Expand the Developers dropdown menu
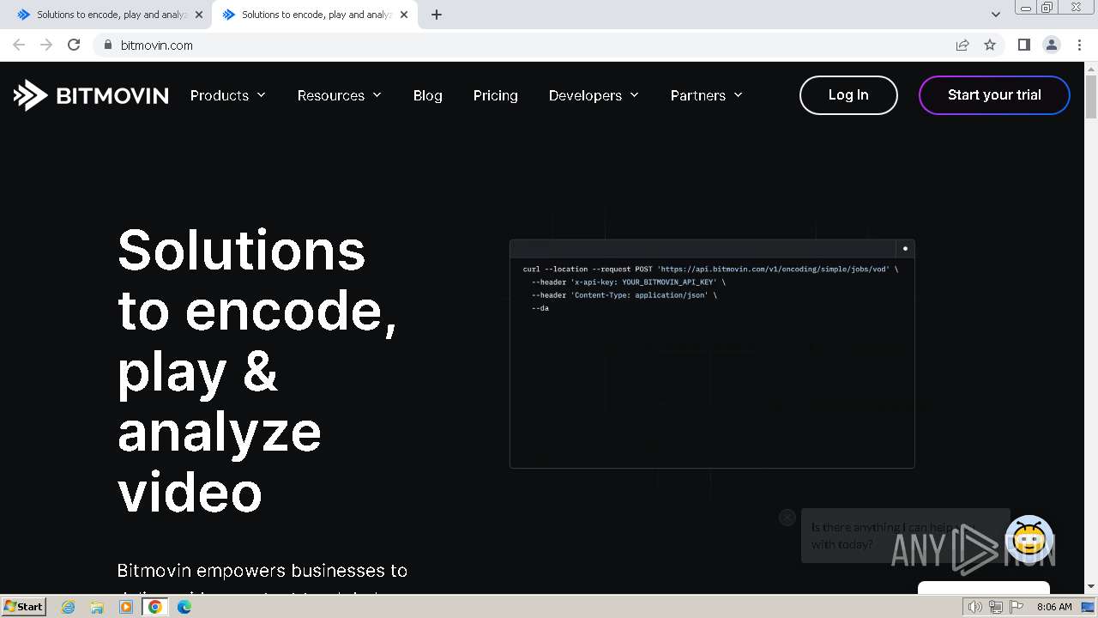The image size is (1098, 618). 594,95
